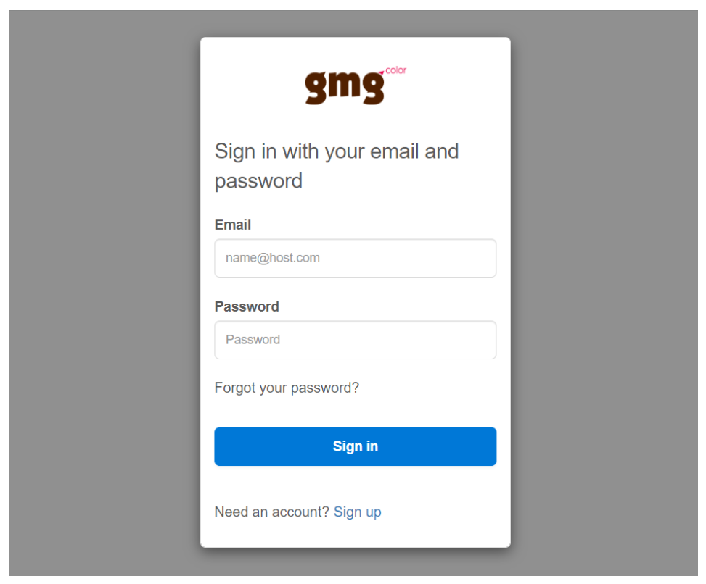Click the 'Need an account?' text
This screenshot has width=706, height=584.
click(272, 512)
